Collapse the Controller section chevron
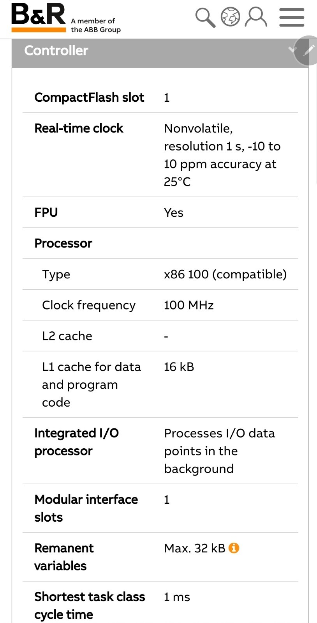The height and width of the screenshot is (623, 317). point(292,49)
